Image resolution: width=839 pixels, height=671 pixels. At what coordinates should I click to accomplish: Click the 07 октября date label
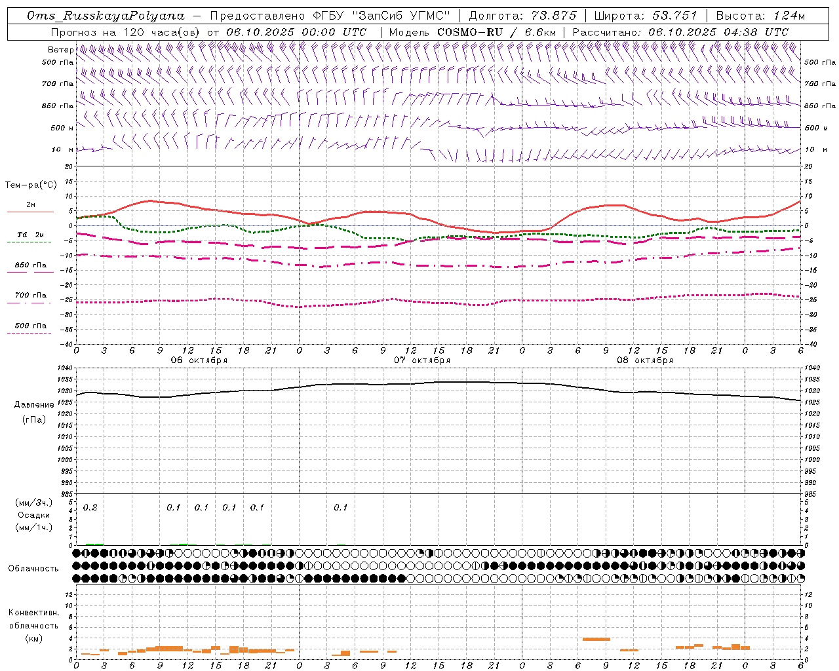click(422, 360)
